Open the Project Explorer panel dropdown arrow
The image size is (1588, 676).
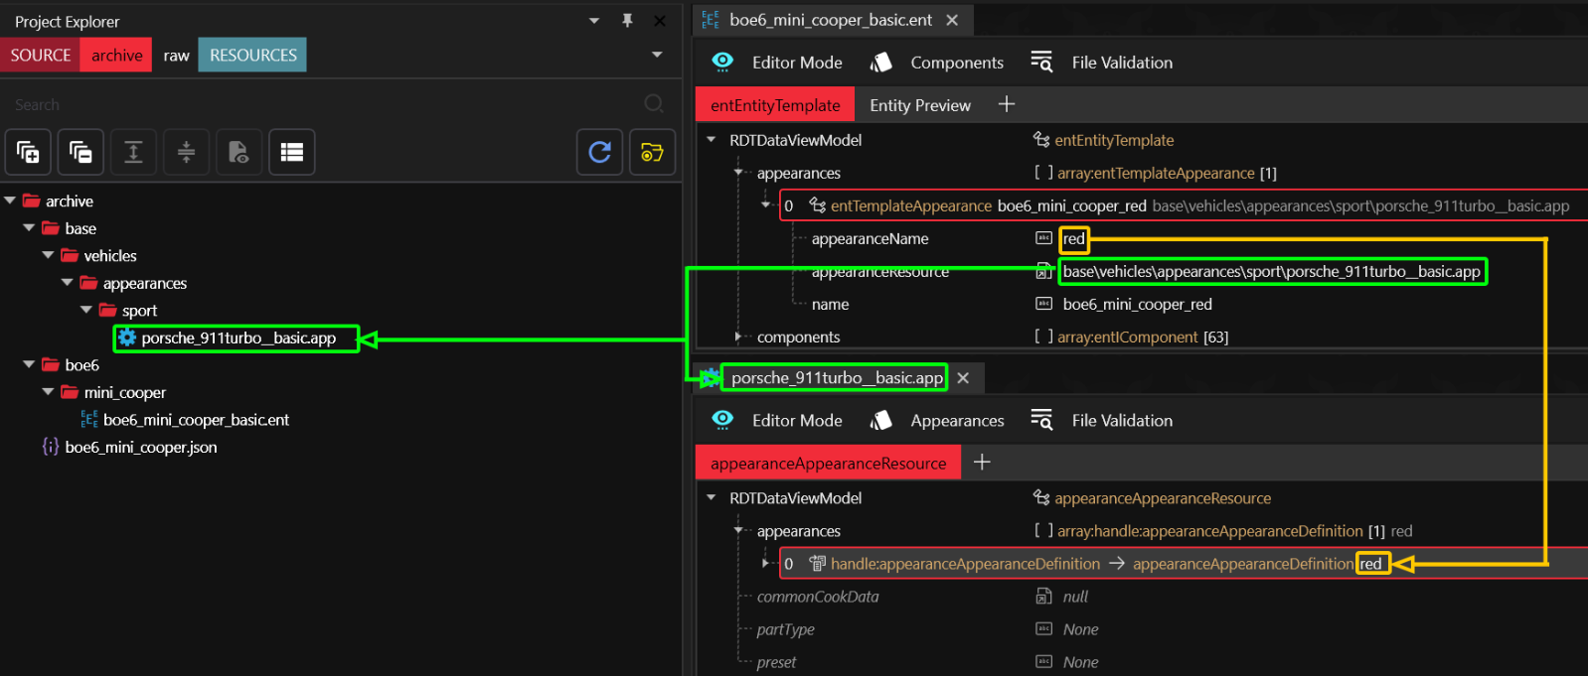[x=594, y=21]
